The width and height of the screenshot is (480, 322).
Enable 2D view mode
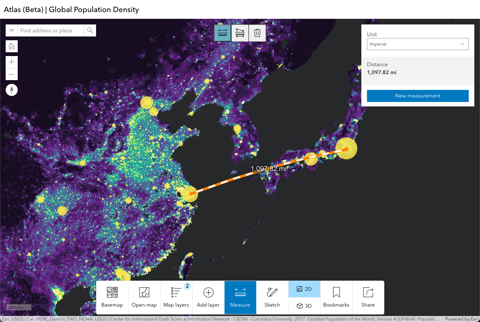pyautogui.click(x=304, y=289)
